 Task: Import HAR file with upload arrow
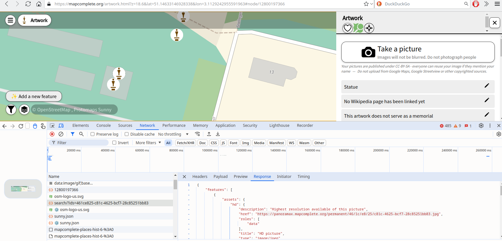[x=209, y=134]
